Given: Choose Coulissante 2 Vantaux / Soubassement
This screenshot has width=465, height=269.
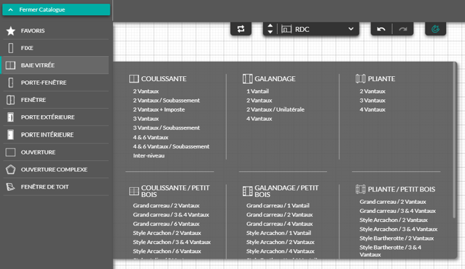Looking at the screenshot, I should 166,101.
